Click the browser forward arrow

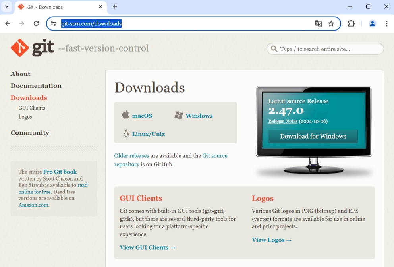(x=22, y=23)
